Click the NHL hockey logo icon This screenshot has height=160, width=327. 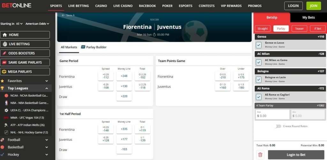(6, 132)
